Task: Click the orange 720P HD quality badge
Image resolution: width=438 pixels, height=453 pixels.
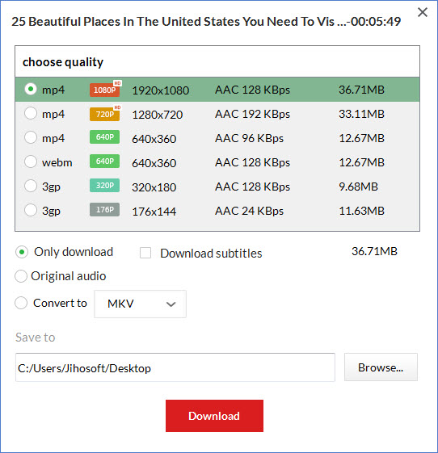Action: (x=105, y=114)
